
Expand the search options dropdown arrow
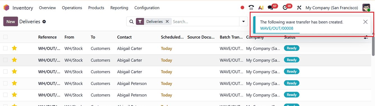point(243,22)
